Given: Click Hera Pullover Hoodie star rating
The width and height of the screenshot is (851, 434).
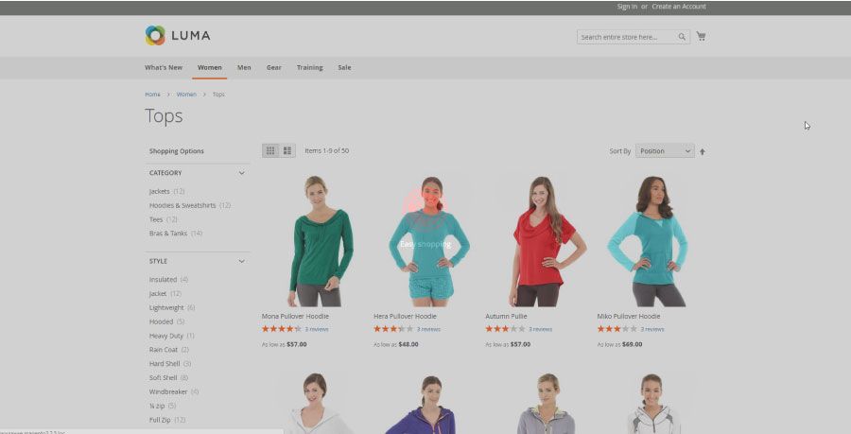Looking at the screenshot, I should click(393, 329).
